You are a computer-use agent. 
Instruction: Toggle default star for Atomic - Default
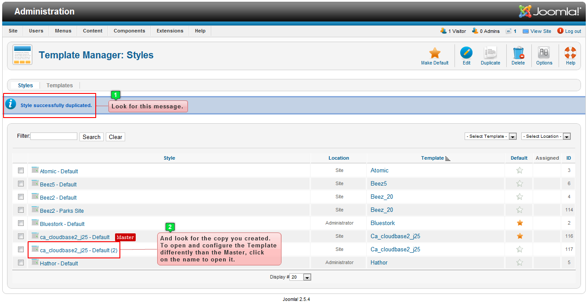[520, 170]
